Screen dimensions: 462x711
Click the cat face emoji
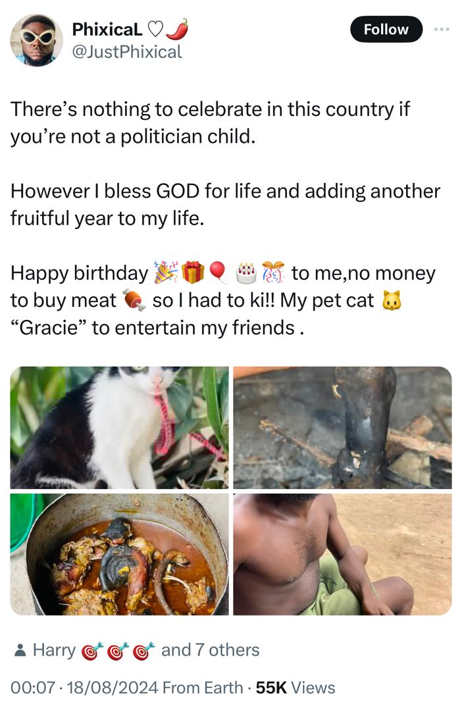392,301
